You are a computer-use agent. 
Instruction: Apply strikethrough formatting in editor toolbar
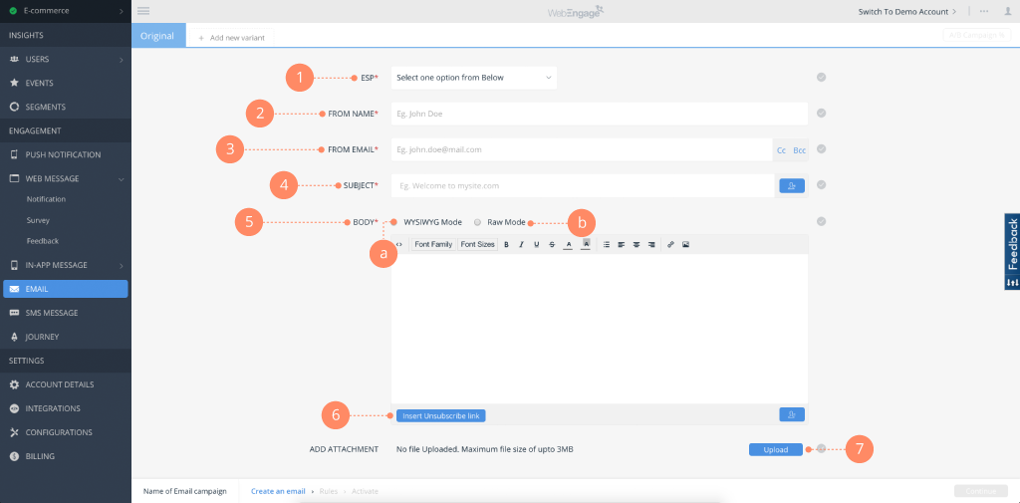coord(552,245)
